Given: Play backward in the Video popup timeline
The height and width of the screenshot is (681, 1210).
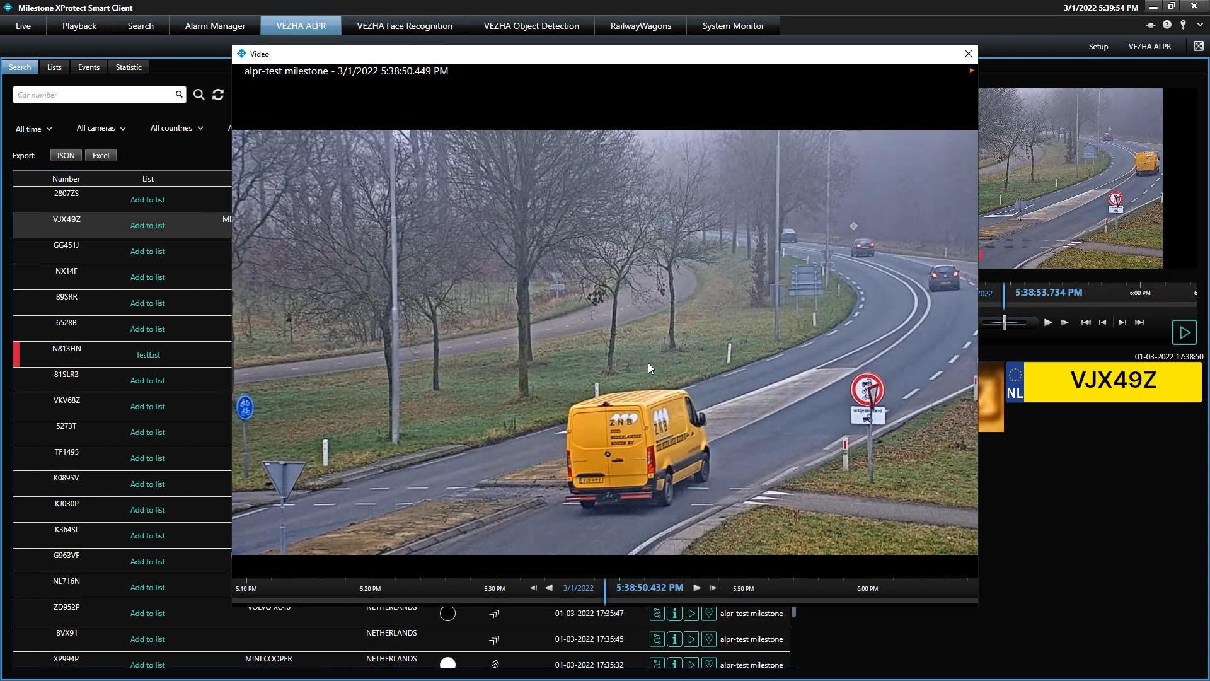Looking at the screenshot, I should 549,588.
